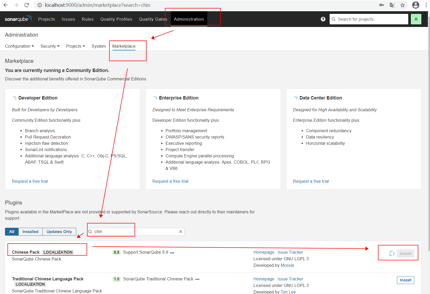Request a free trial of Enterprise Edition
Screen dimensions: 430x294
click(170, 181)
